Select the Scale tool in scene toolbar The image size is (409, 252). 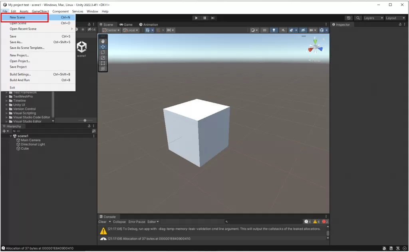(103, 58)
